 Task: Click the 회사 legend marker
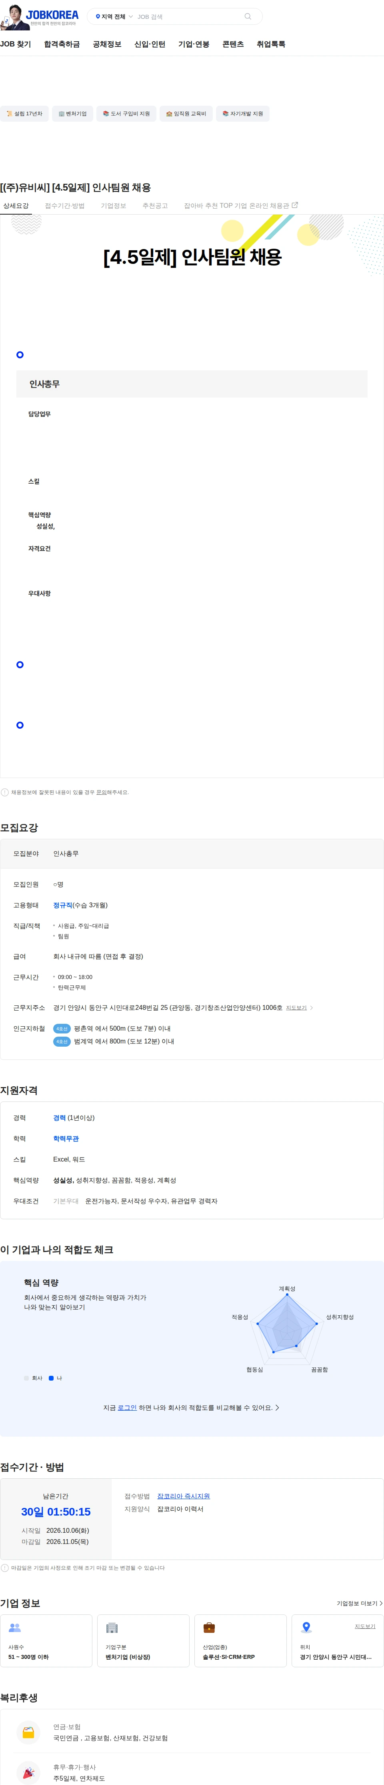click(26, 1377)
